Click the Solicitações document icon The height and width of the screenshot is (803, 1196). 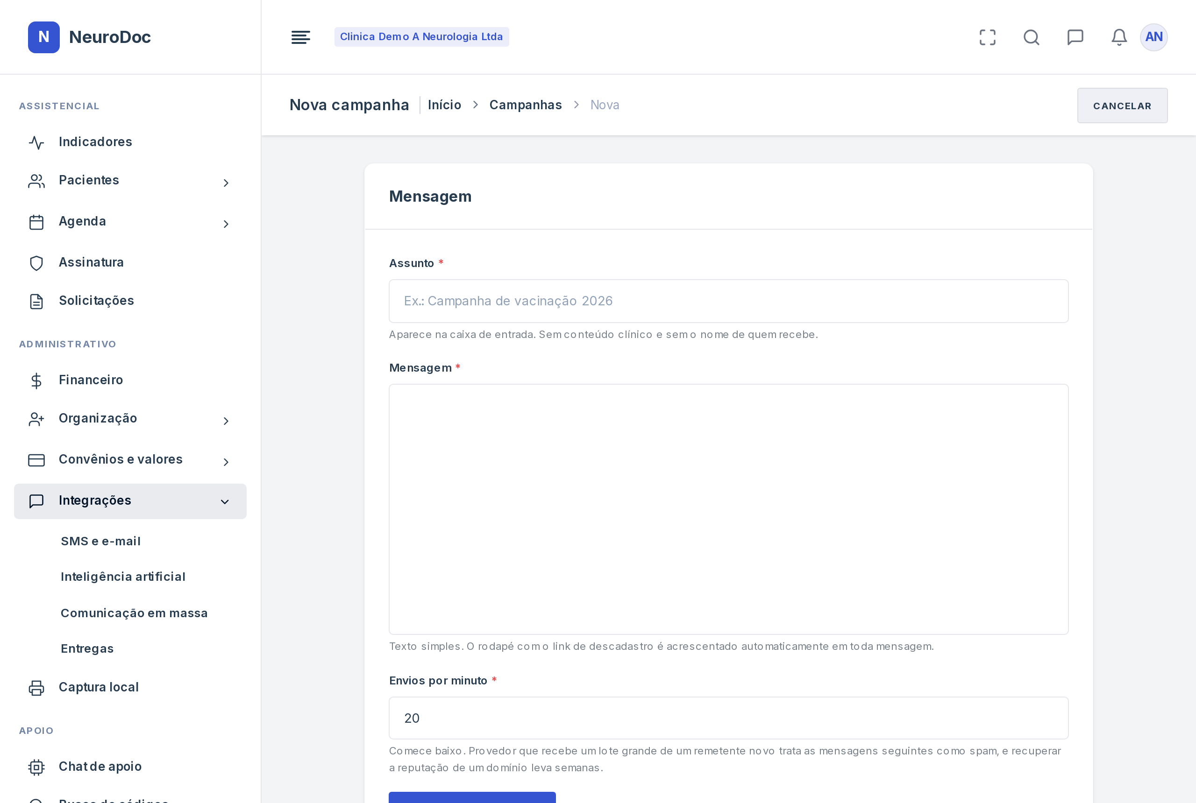[x=36, y=301]
